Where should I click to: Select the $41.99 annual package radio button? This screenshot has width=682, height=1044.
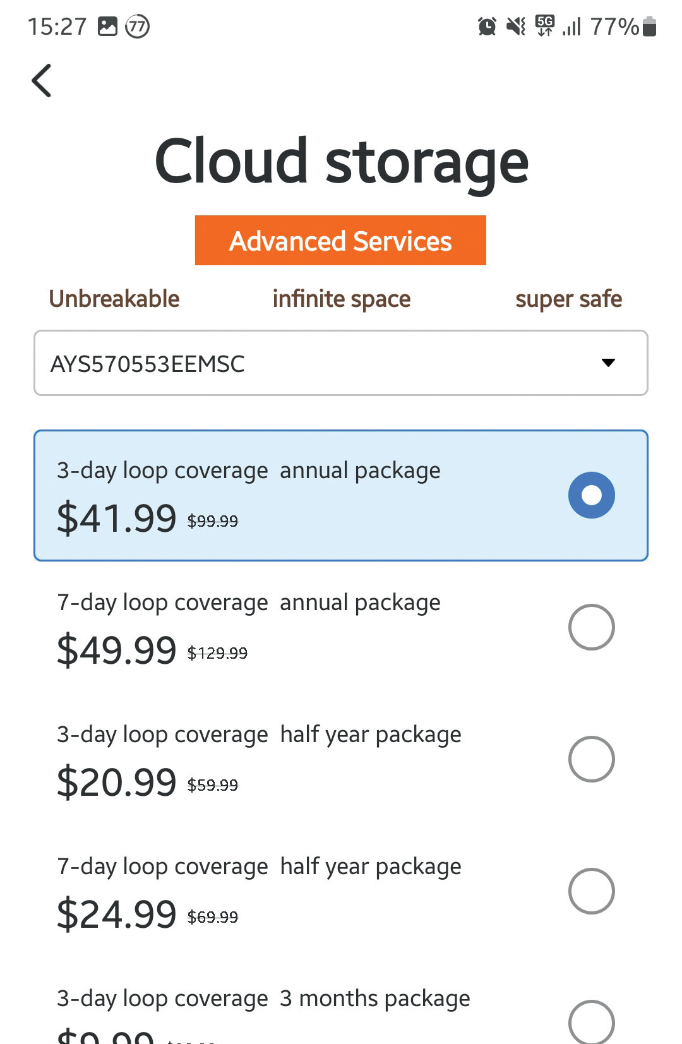[591, 495]
